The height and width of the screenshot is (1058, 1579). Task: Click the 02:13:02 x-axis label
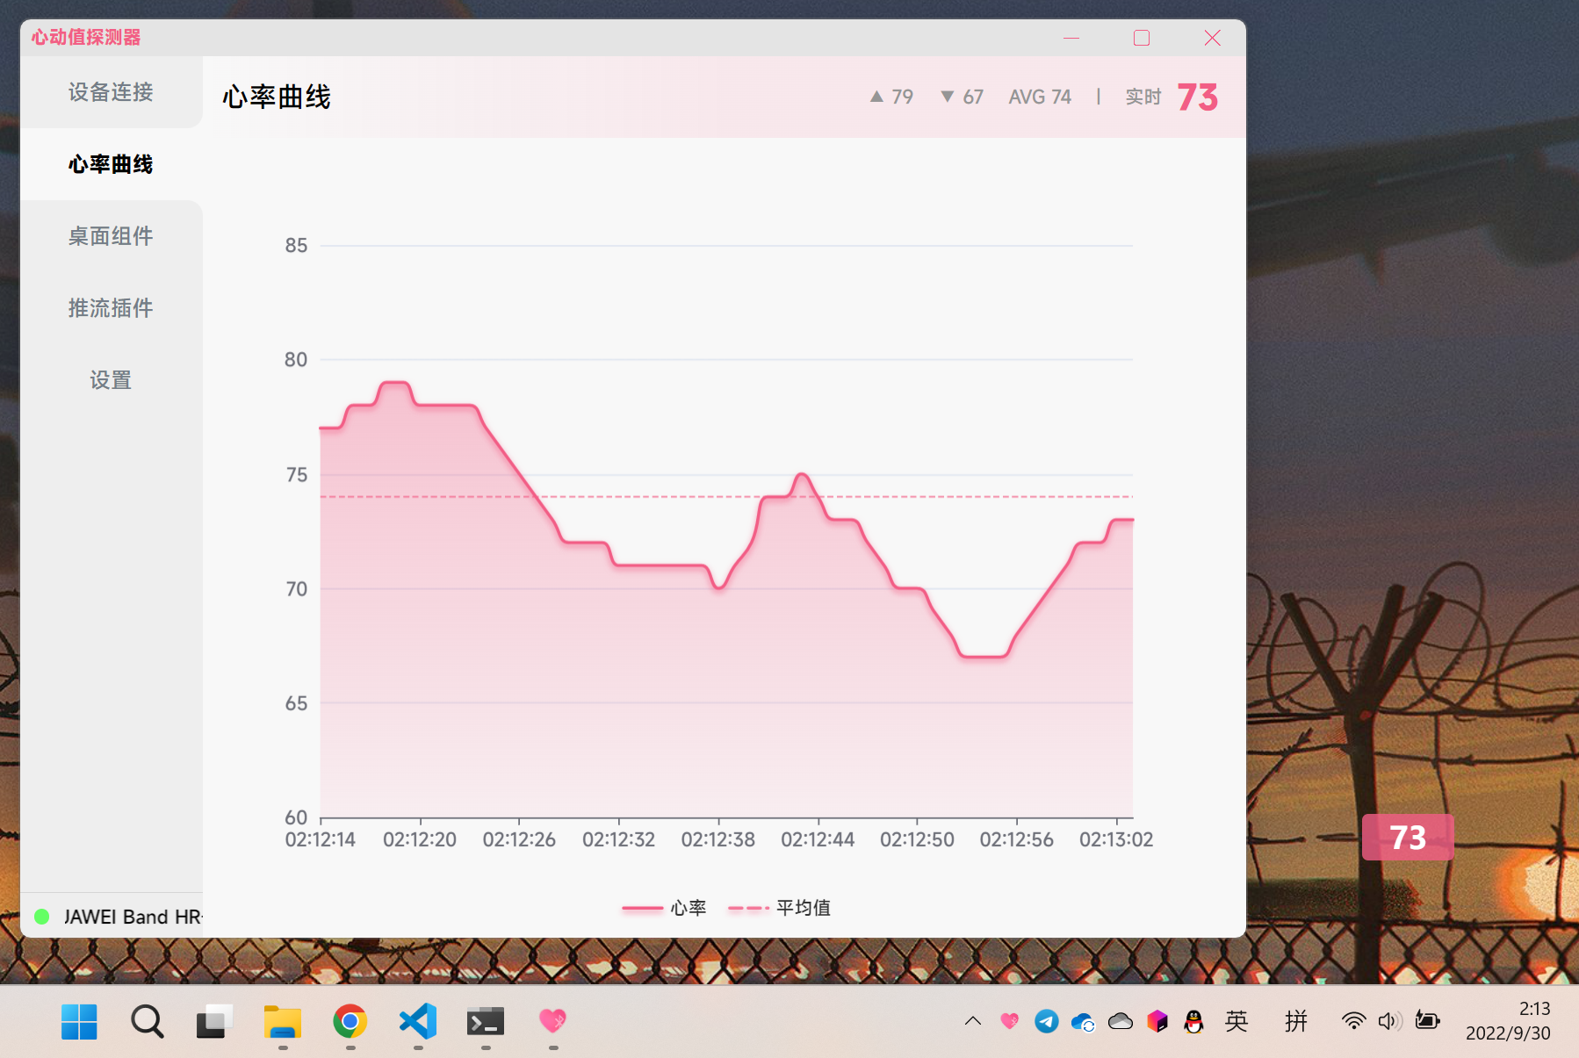pos(1116,839)
